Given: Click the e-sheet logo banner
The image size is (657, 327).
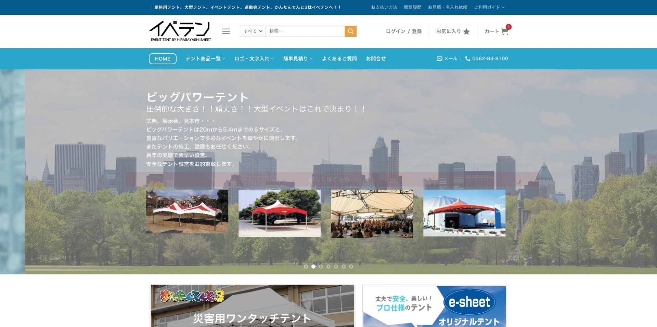Looking at the screenshot, I should [x=469, y=302].
